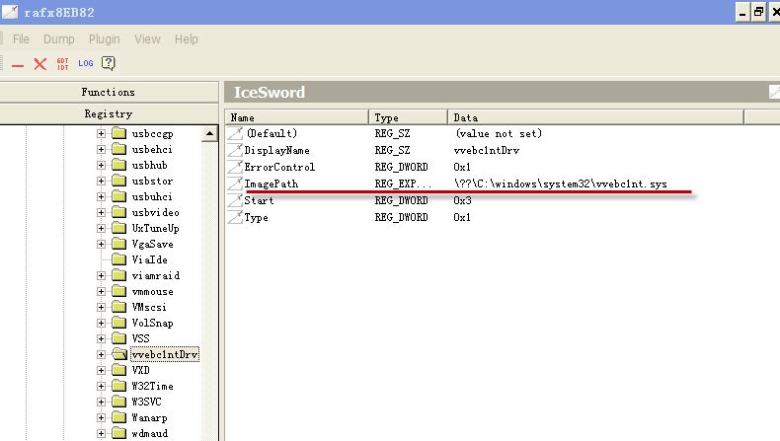Click the Start data value 0x3
The height and width of the screenshot is (441, 780).
pos(462,200)
